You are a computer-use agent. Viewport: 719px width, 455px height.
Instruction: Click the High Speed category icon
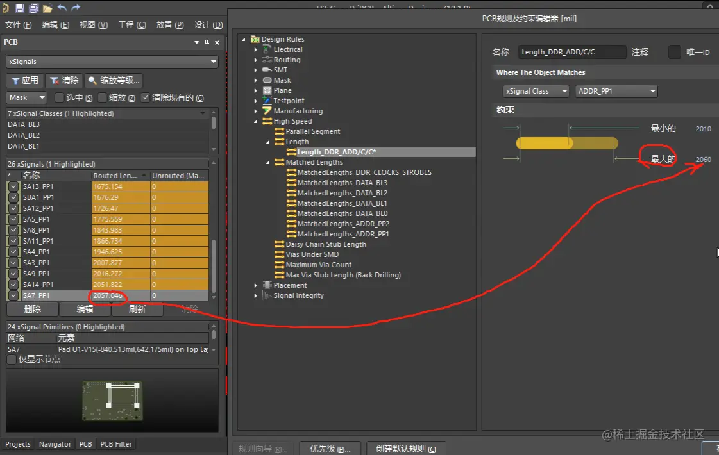(267, 121)
